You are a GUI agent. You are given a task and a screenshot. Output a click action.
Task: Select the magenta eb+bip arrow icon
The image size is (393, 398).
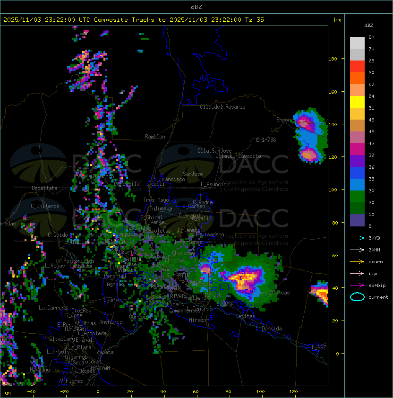pos(357,286)
